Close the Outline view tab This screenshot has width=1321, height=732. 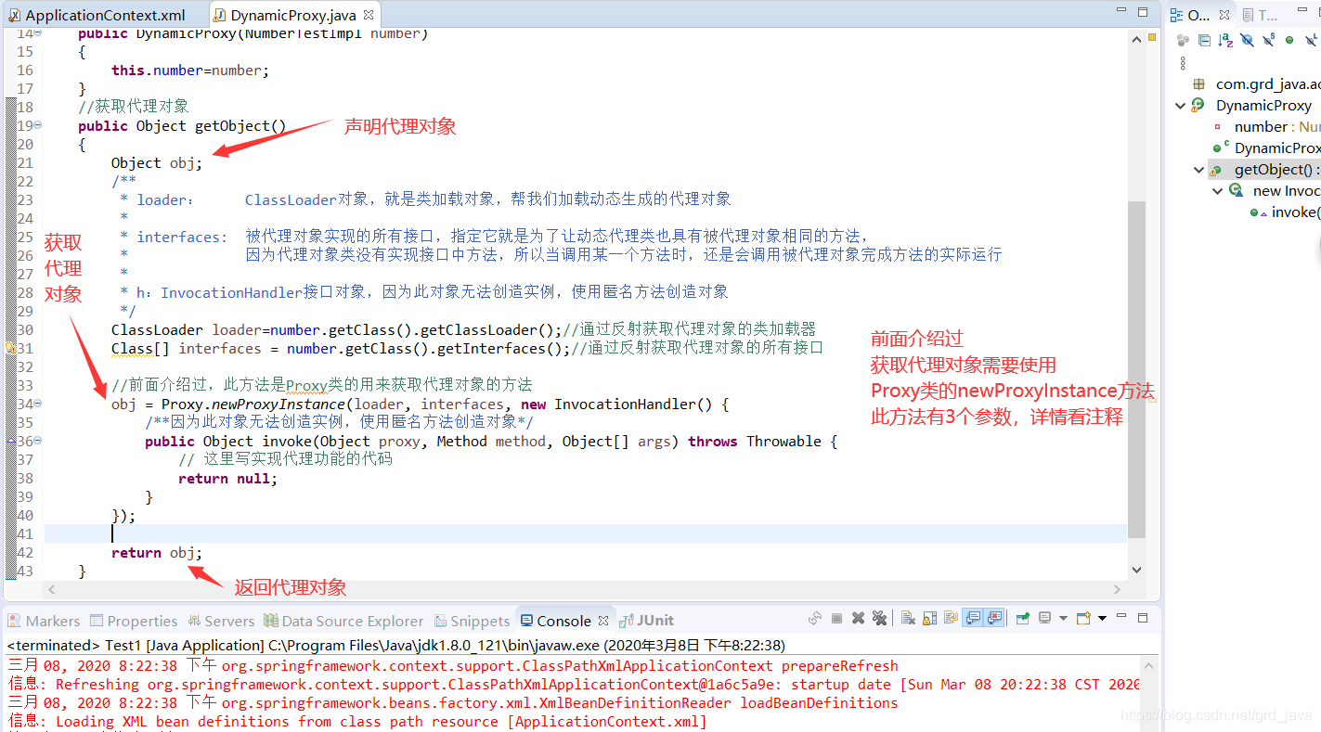coord(1224,15)
